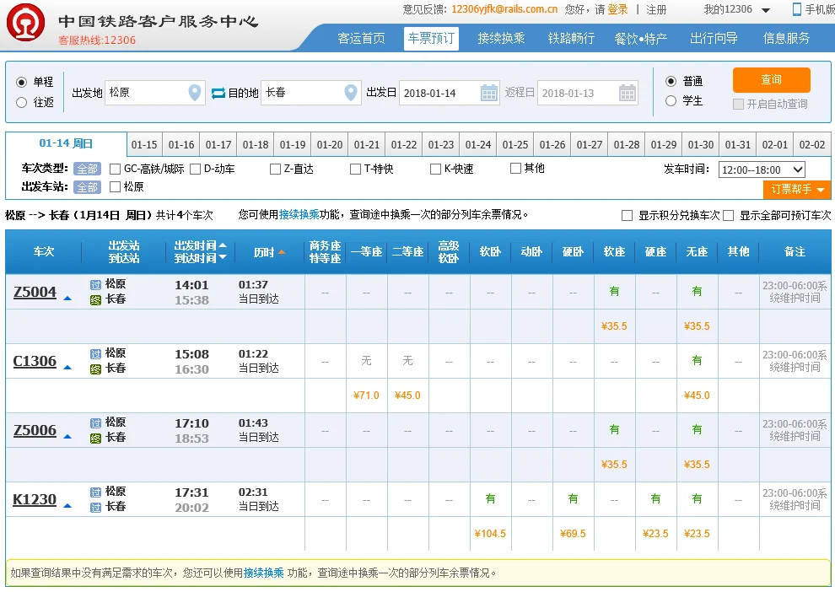The width and height of the screenshot is (835, 592).
Task: Open the departure date calendar icon
Action: coord(489,93)
